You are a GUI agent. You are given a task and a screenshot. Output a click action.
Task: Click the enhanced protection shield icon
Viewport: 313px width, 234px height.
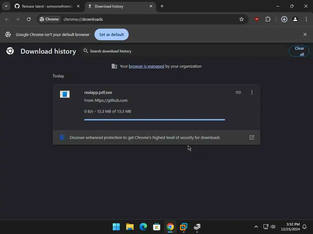tap(62, 137)
